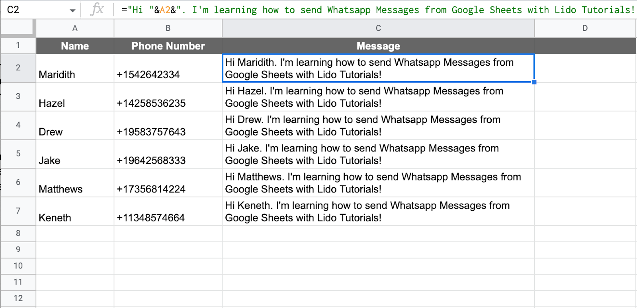Select the Hi Drew message cell

(378, 126)
